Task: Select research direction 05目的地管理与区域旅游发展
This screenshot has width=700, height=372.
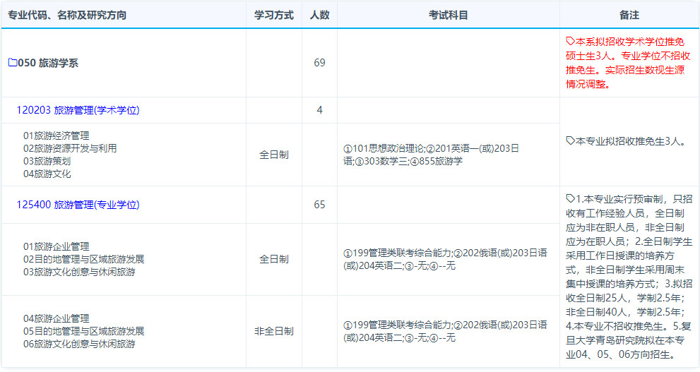Action: [x=83, y=331]
